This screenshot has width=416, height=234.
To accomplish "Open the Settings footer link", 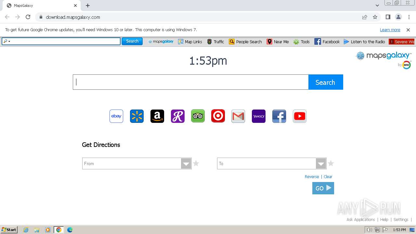I will click(401, 220).
